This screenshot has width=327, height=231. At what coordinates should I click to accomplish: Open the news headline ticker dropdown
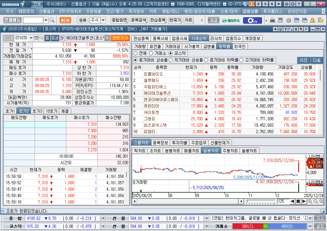[310, 218]
